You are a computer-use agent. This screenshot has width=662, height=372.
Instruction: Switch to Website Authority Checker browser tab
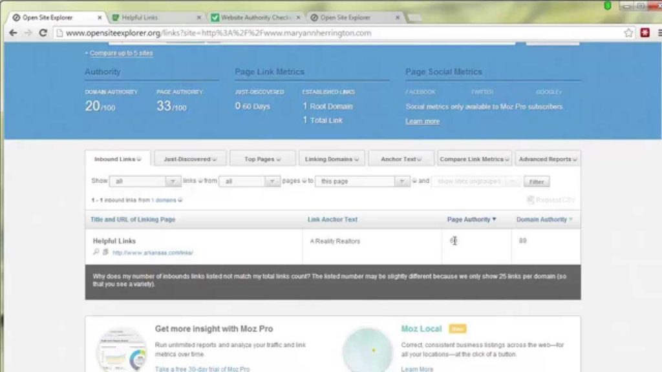click(x=255, y=17)
